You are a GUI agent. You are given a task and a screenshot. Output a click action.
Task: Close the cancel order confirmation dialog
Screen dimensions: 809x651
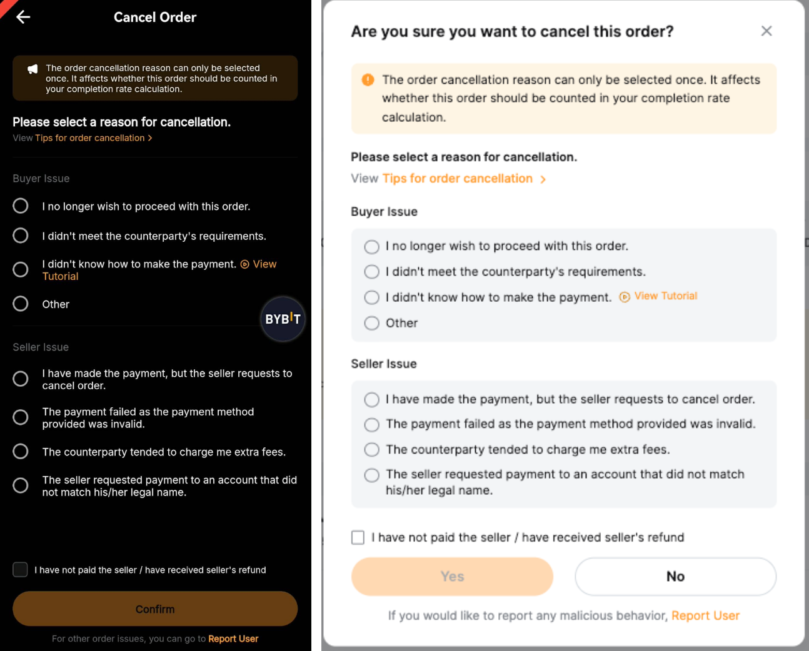(x=766, y=31)
